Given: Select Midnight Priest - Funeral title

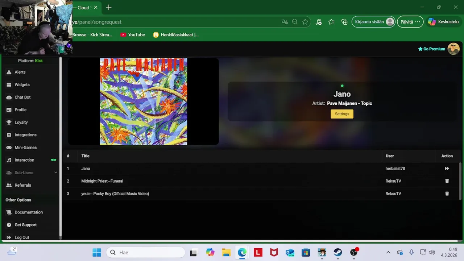Looking at the screenshot, I should coord(102,181).
